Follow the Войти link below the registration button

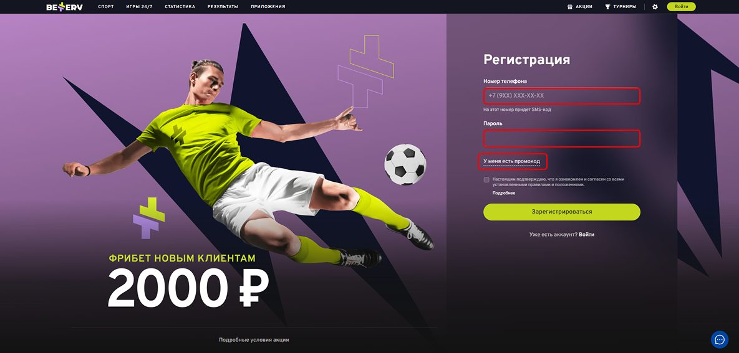[x=586, y=234]
